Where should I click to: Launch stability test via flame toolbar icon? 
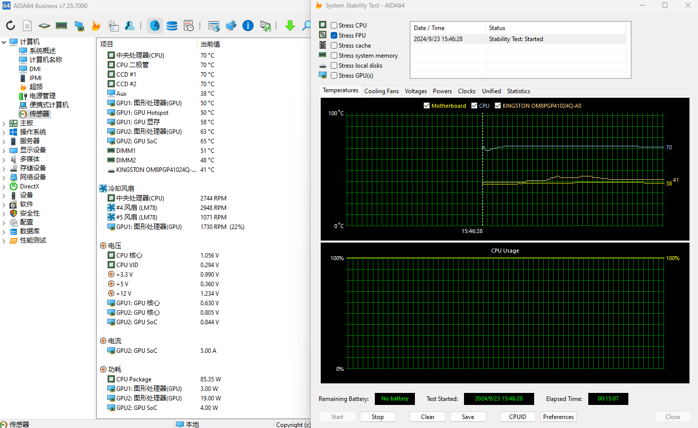click(x=96, y=26)
